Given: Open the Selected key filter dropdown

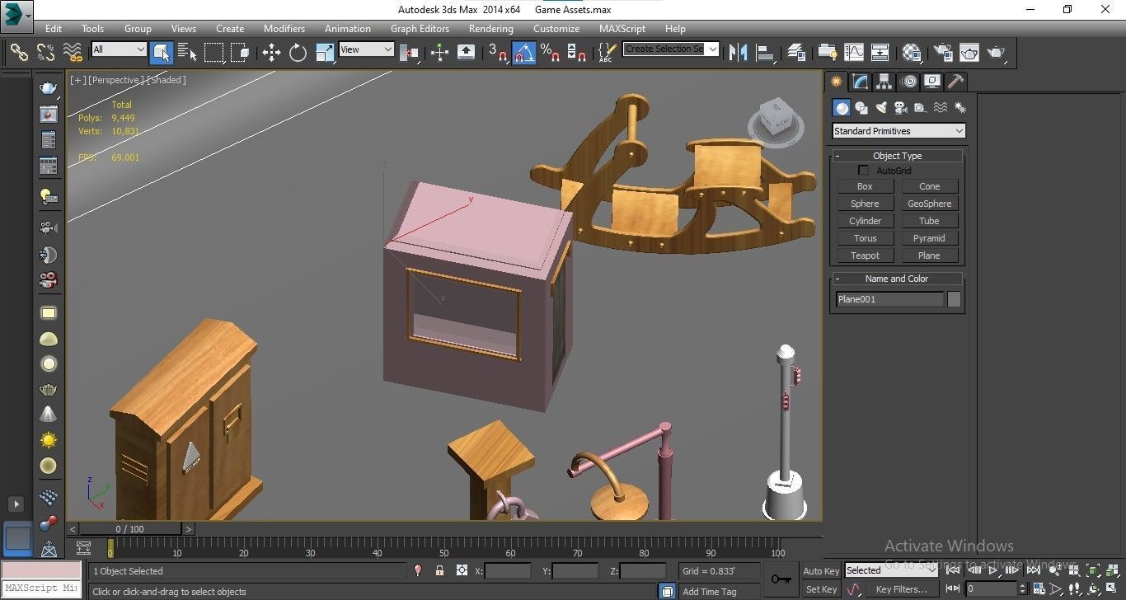Looking at the screenshot, I should click(x=891, y=570).
